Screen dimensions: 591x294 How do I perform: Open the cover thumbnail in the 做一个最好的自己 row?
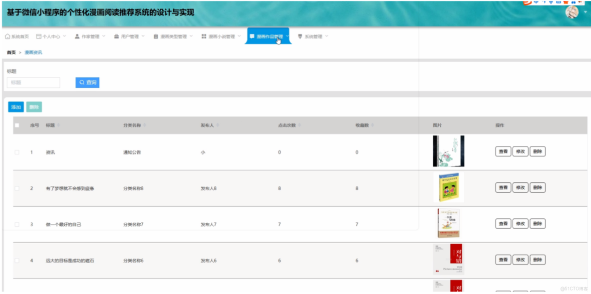coord(449,223)
